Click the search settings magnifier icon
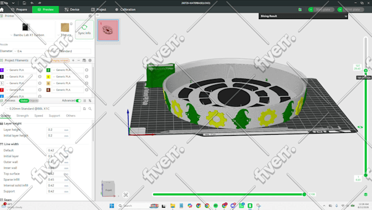This screenshot has height=210, width=372. pyautogui.click(x=90, y=109)
